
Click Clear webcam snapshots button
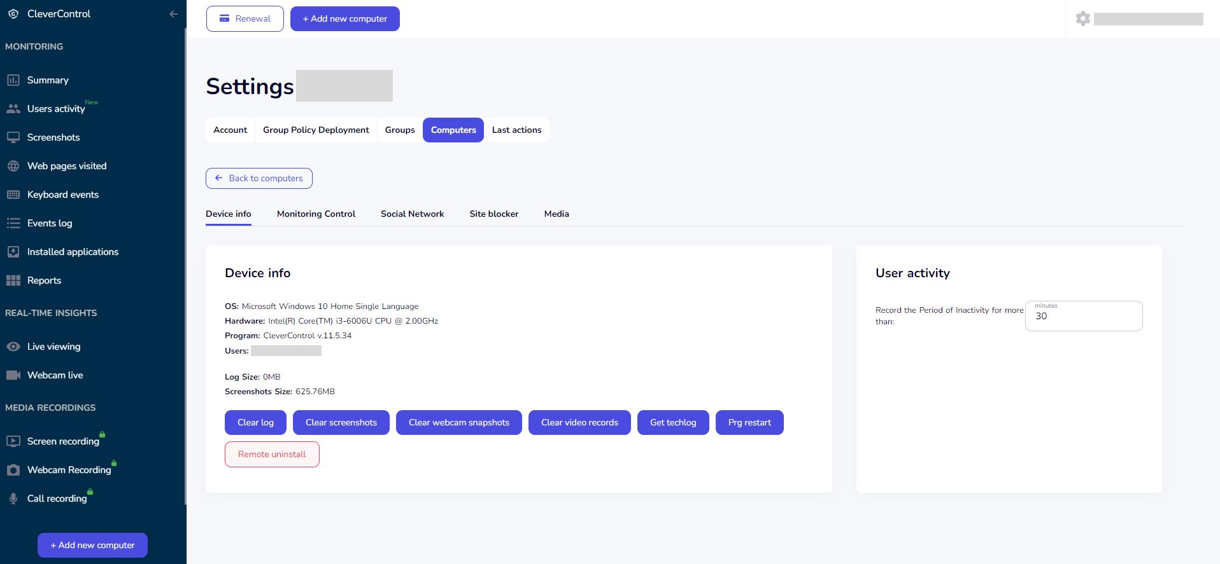coord(459,422)
